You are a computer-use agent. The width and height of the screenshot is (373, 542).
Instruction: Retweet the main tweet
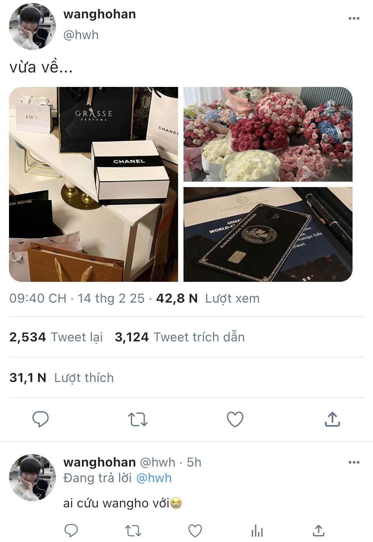click(138, 419)
